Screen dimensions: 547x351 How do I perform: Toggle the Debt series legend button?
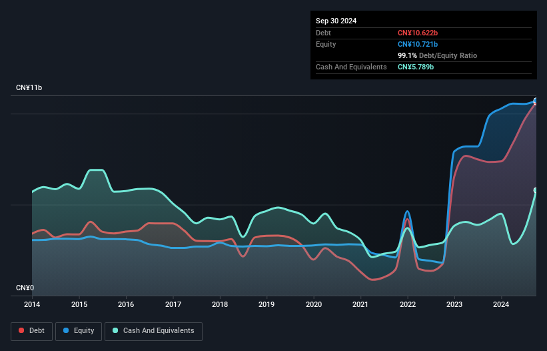coord(32,331)
